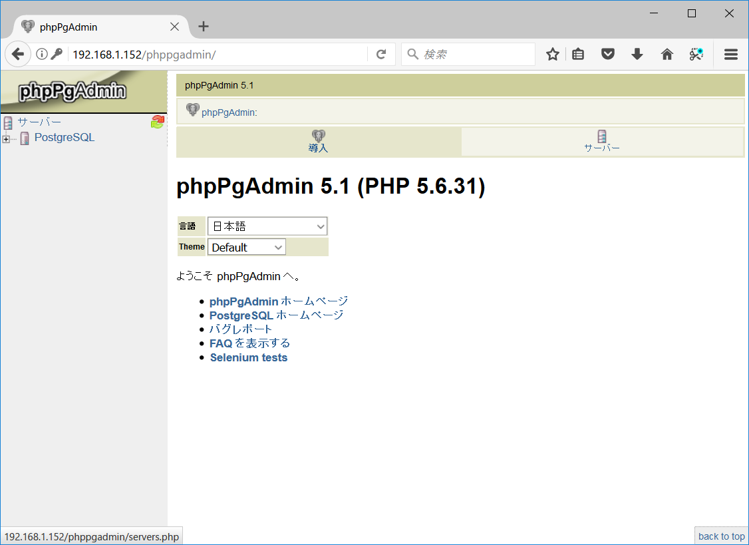Click the PostgreSQL database icon in the tree

pyautogui.click(x=25, y=137)
